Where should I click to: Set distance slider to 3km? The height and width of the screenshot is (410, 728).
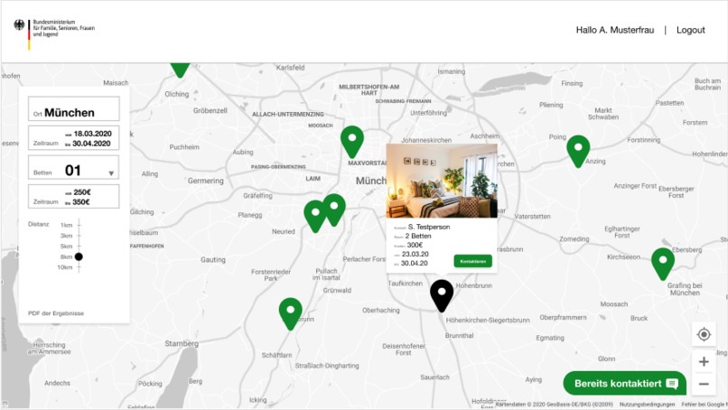[x=79, y=236]
